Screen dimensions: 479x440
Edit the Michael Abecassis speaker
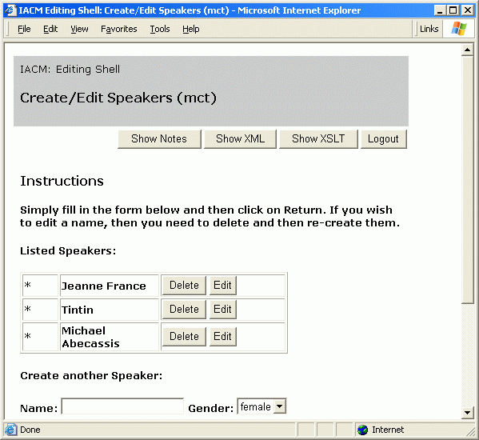click(x=222, y=337)
